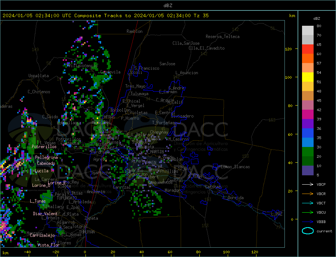The height and width of the screenshot is (257, 336).
Task: Click the SanJose map label
Action: click(x=167, y=64)
